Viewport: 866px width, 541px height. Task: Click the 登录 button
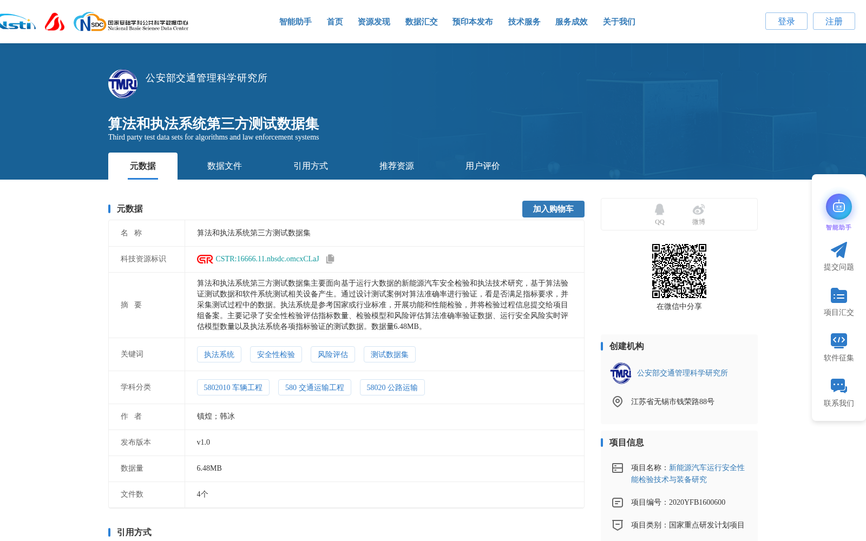pos(786,21)
